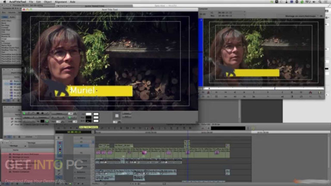Click the volume icon in the menu bar
The image size is (331, 186).
click(x=314, y=2)
